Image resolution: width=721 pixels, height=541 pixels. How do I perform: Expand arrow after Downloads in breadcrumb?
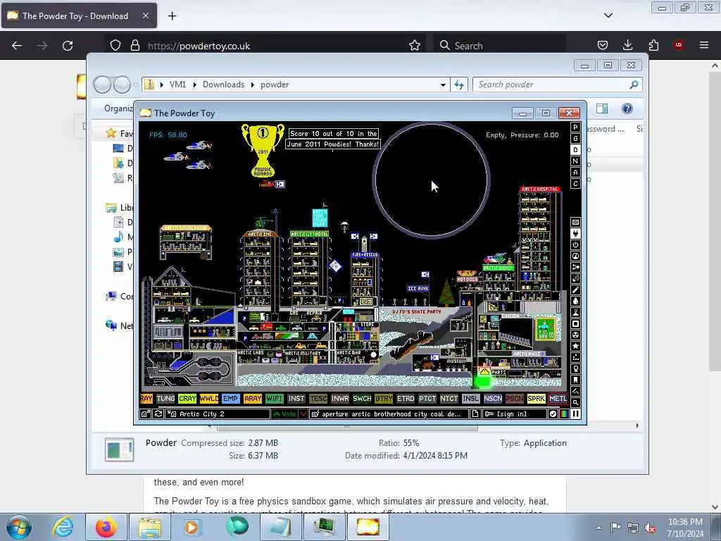253,85
